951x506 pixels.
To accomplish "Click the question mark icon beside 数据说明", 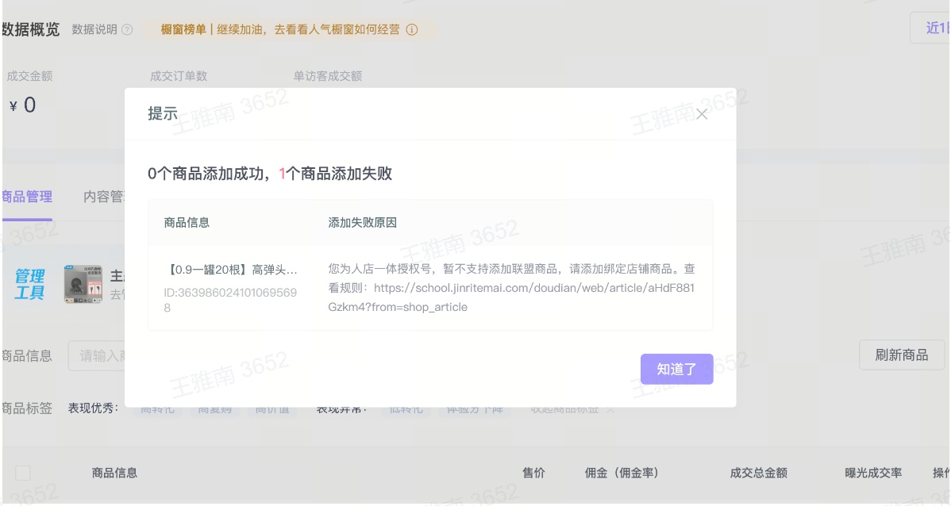I will coord(127,30).
